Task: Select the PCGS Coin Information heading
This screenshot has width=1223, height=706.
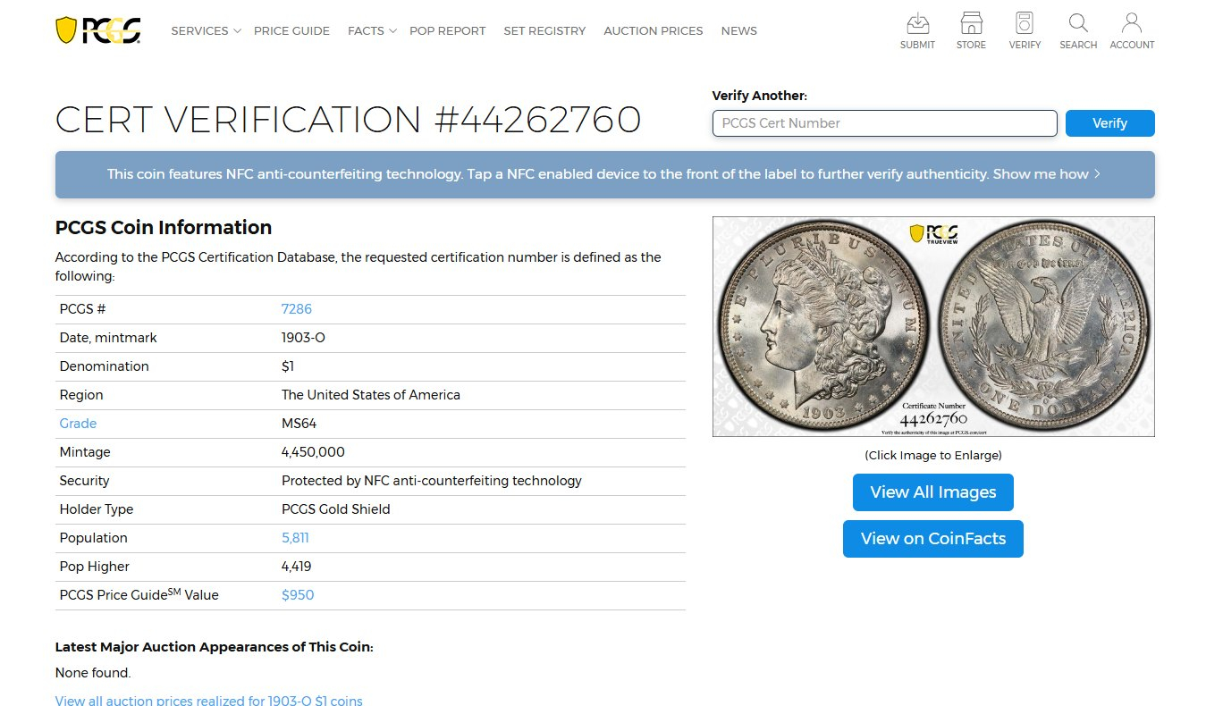Action: (164, 227)
